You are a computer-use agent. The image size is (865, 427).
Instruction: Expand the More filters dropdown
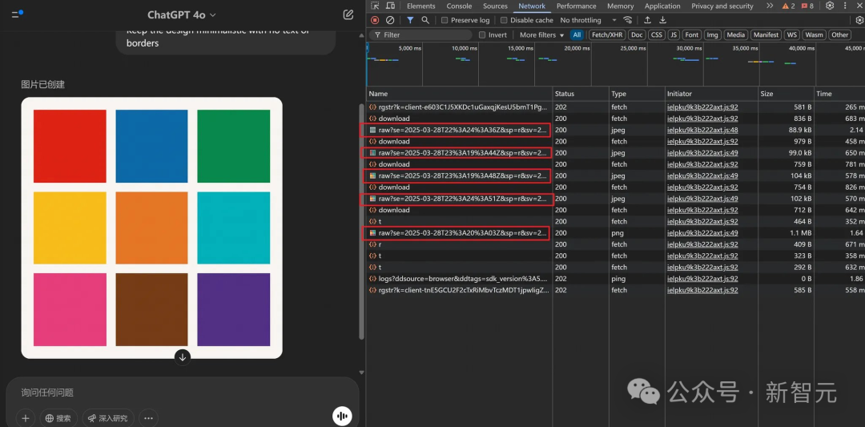tap(541, 35)
